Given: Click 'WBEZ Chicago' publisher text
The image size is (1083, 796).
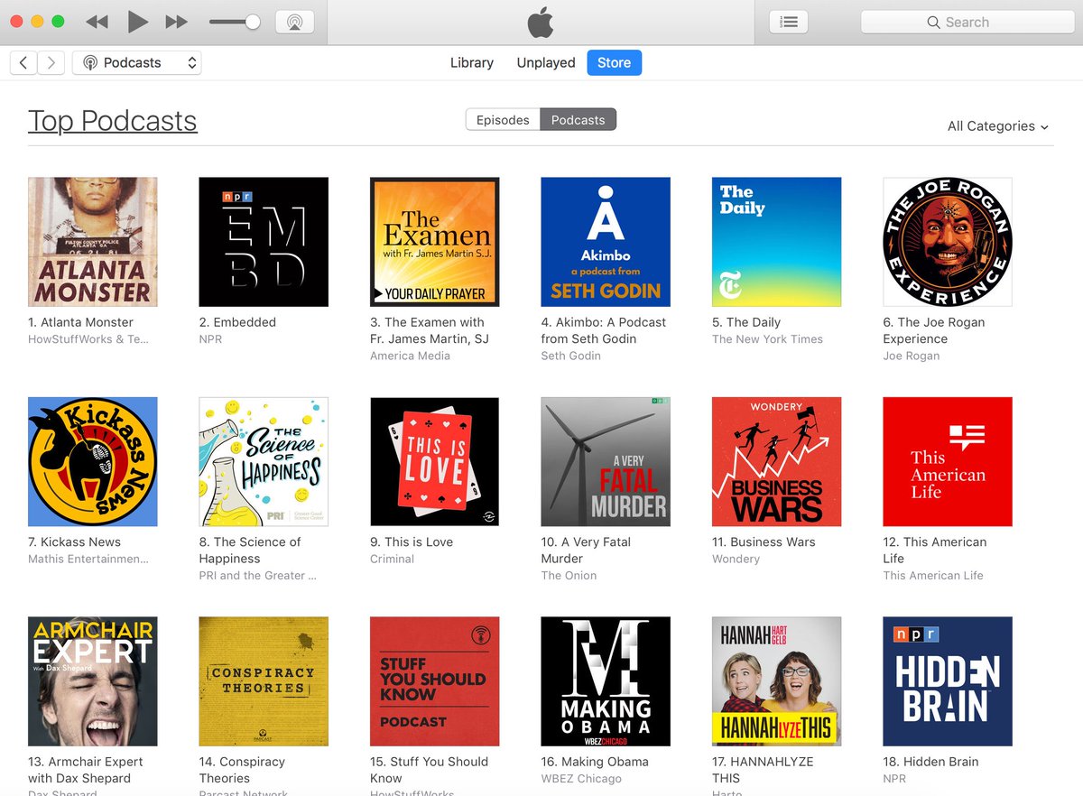Looking at the screenshot, I should [581, 779].
